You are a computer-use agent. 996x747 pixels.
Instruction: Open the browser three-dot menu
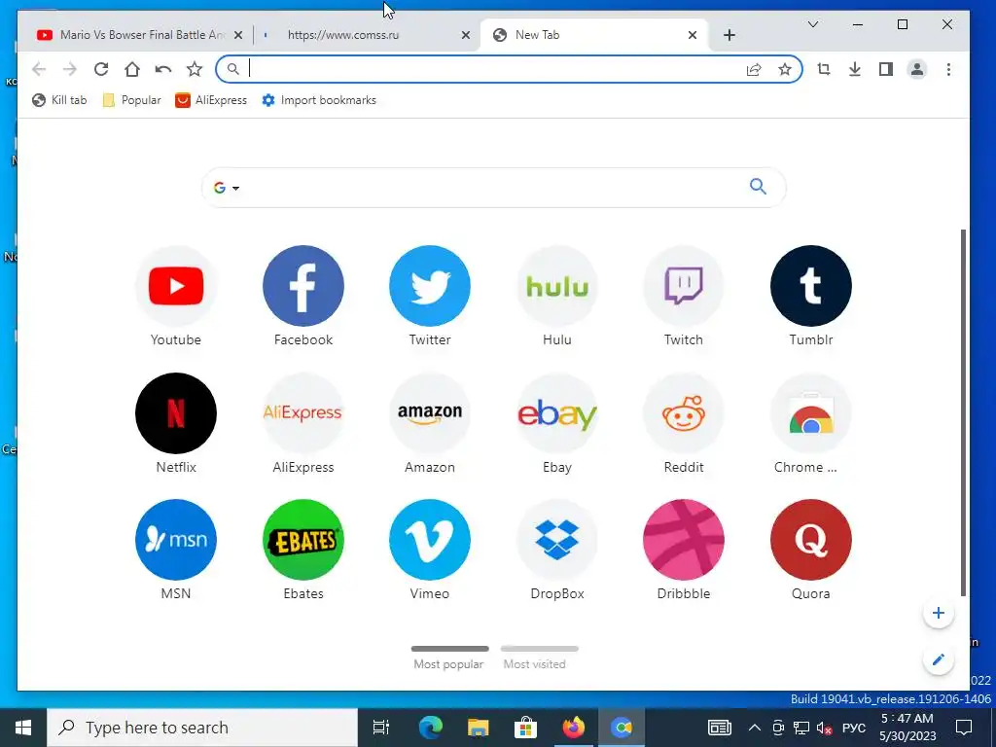[x=948, y=69]
